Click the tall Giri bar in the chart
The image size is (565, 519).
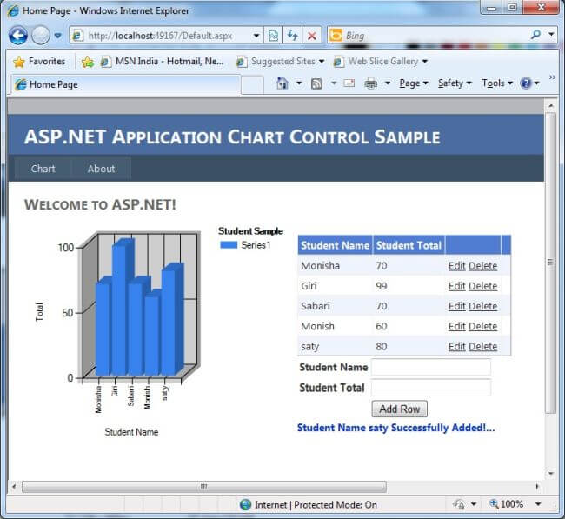click(x=120, y=310)
